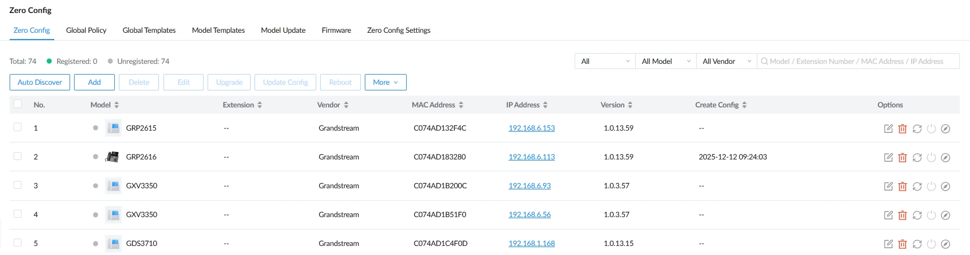Edit icon in row with IP 192.168.6.56
Viewport: 970px width, 255px height.
point(888,215)
